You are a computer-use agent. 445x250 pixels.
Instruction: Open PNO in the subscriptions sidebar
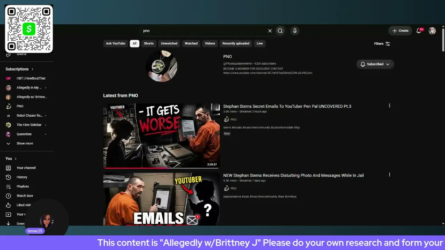[x=27, y=106]
